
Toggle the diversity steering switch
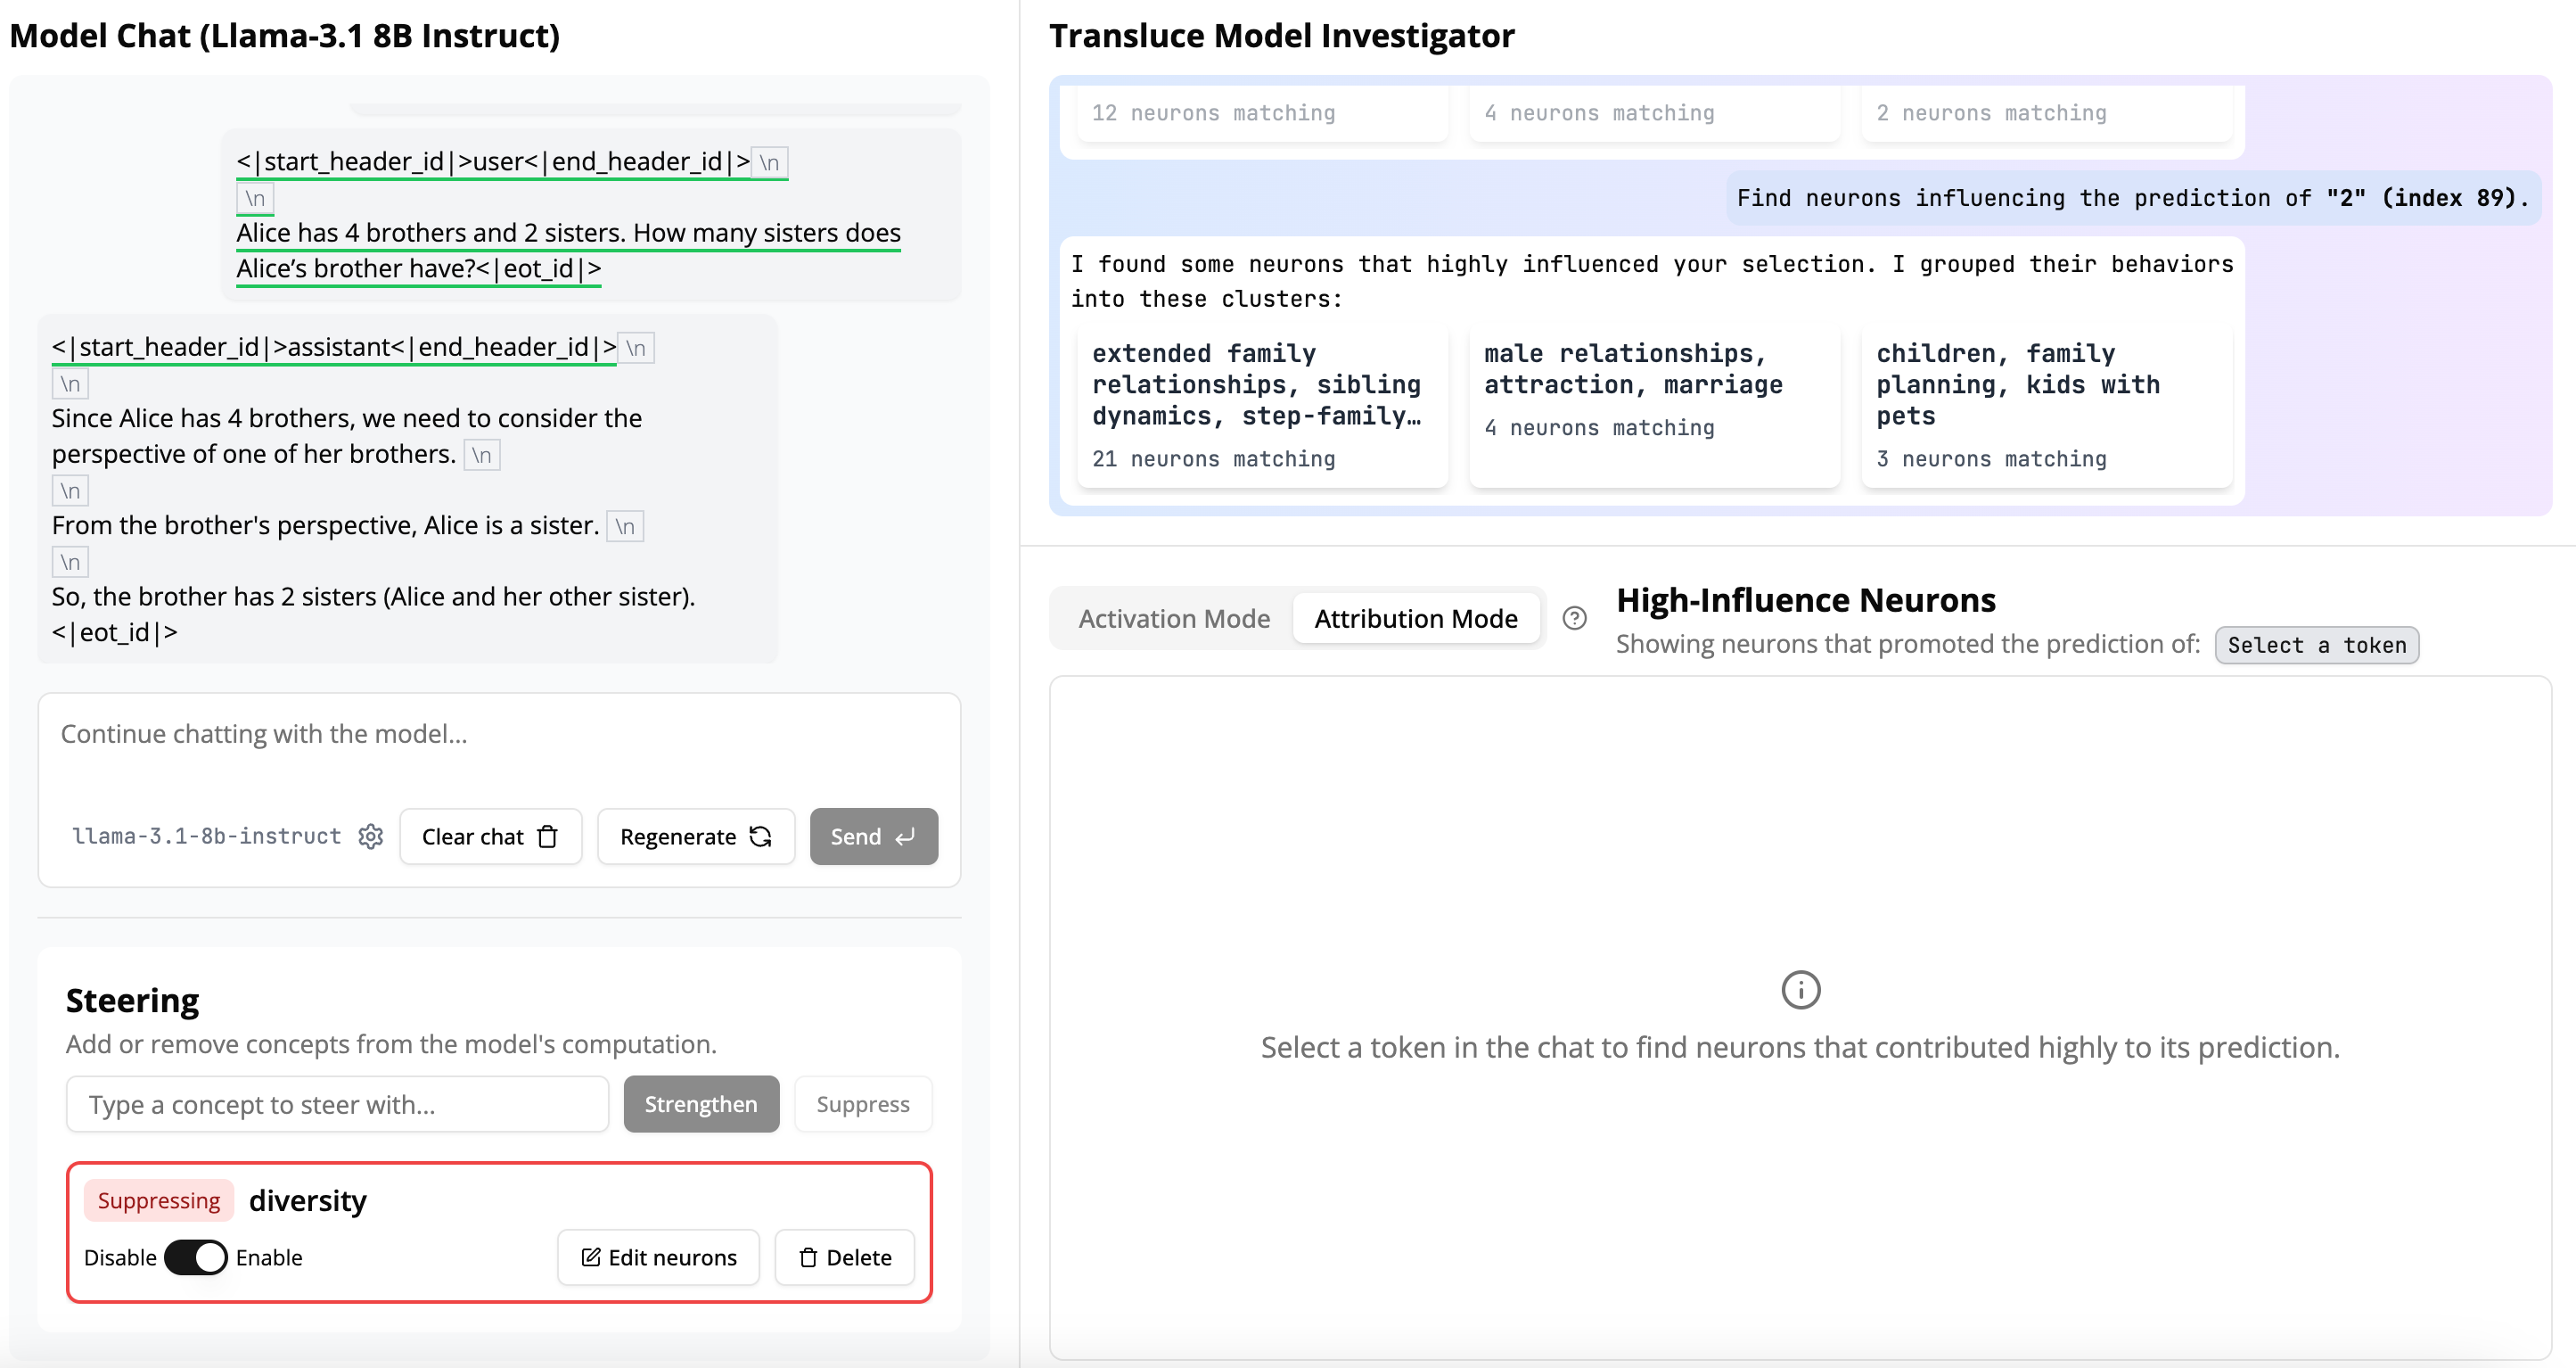(196, 1257)
